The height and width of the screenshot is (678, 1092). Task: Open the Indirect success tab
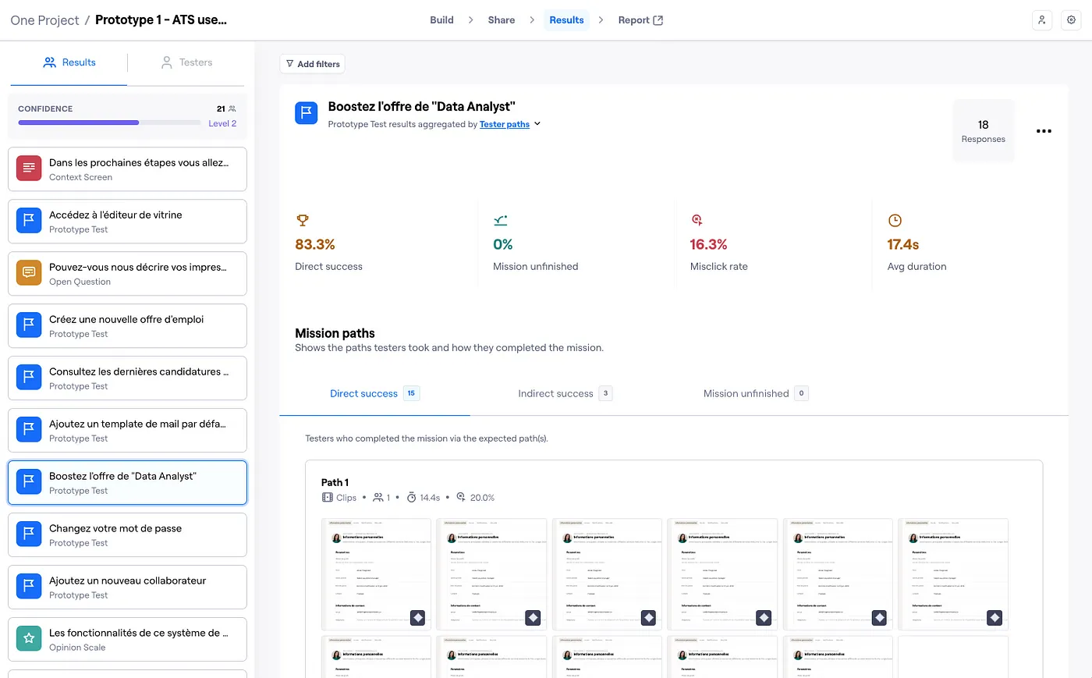[565, 393]
